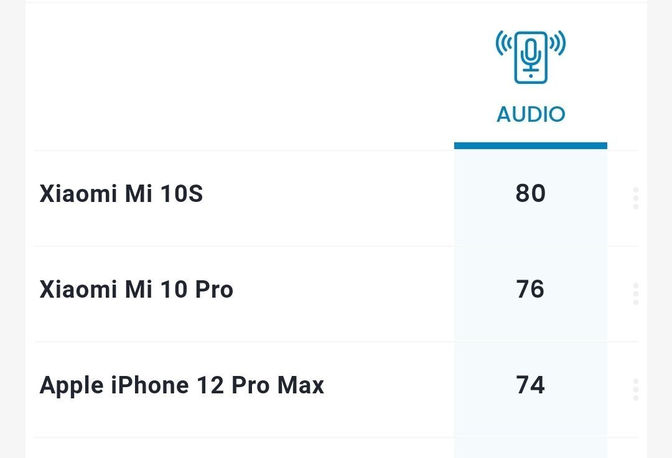
Task: Click the word Pro in the Xiaomi Mi 10 Pro name
Action: coord(214,290)
